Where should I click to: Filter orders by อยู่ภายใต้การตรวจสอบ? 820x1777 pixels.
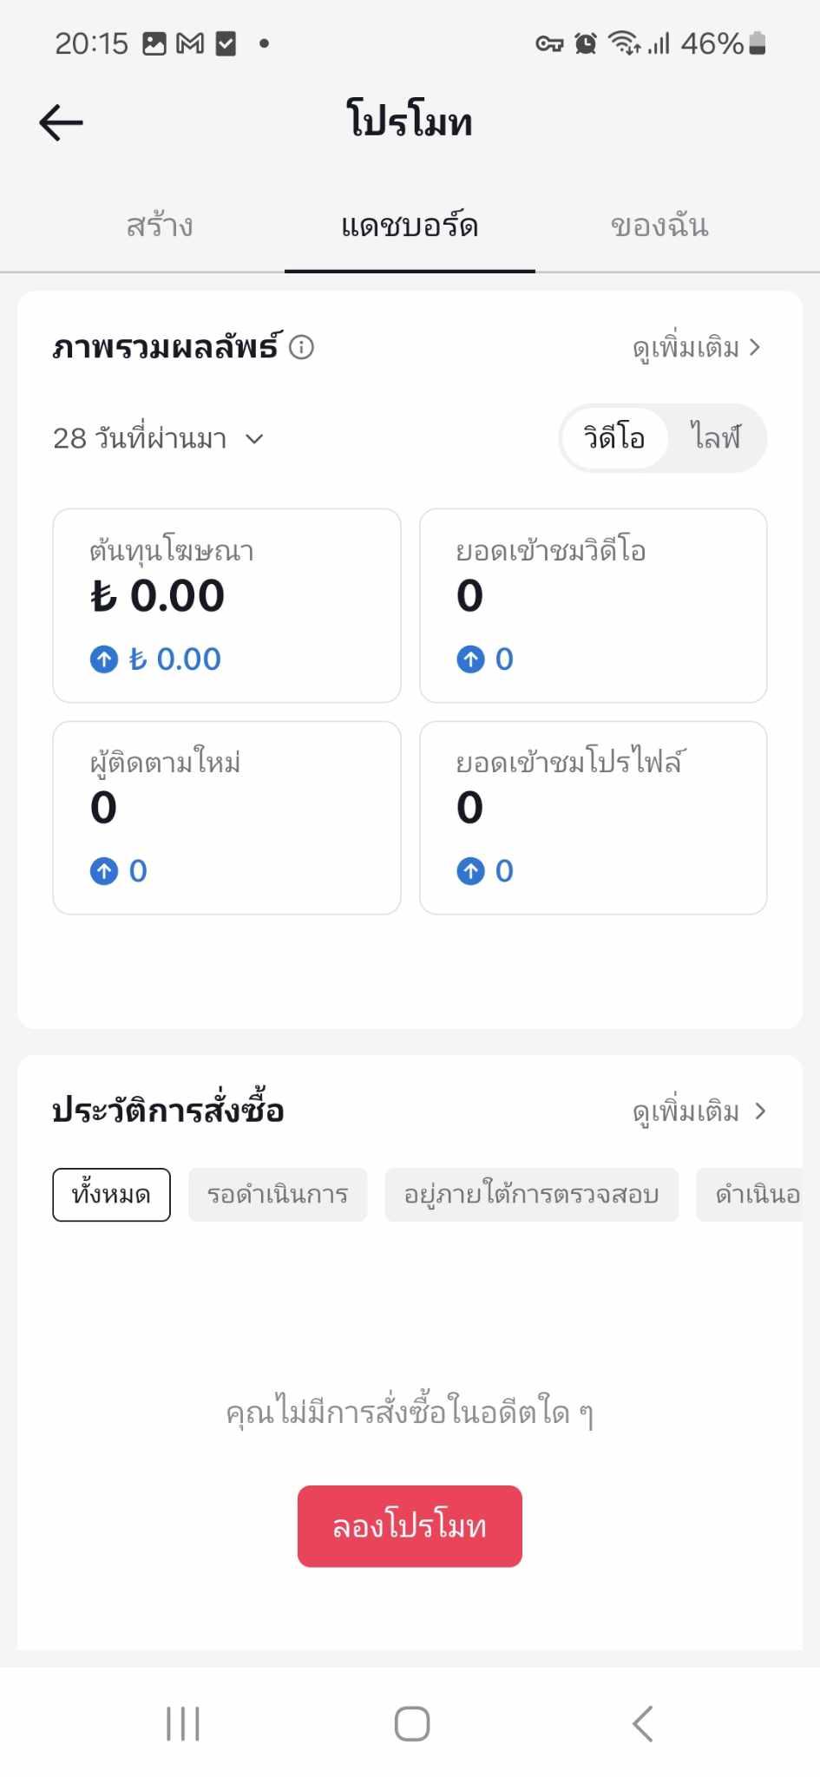531,1195
